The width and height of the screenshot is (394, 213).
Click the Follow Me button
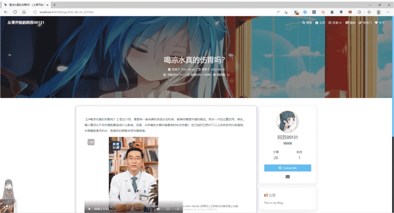tap(288, 168)
